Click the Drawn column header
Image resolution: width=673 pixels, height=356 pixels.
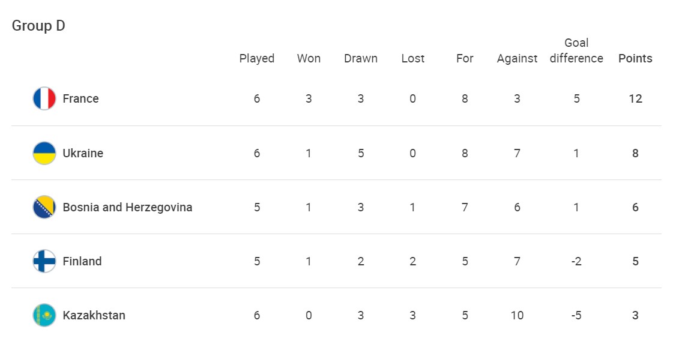pos(361,58)
